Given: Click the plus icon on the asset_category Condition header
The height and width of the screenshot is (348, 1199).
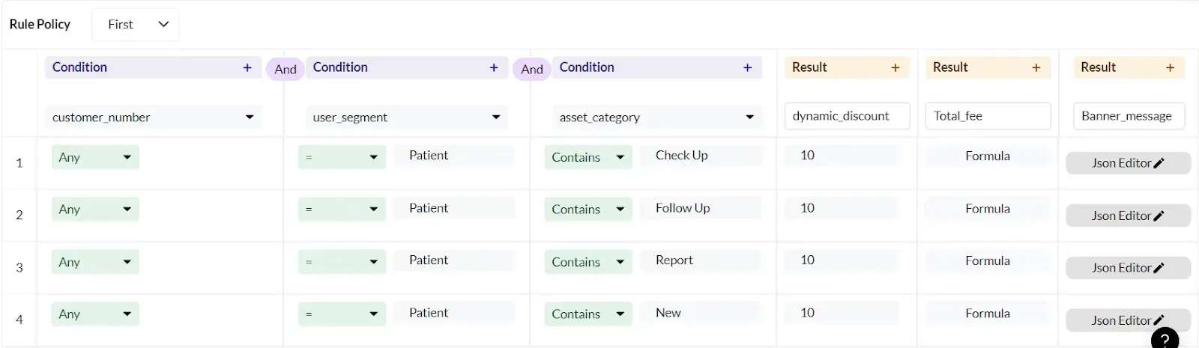Looking at the screenshot, I should pyautogui.click(x=747, y=67).
